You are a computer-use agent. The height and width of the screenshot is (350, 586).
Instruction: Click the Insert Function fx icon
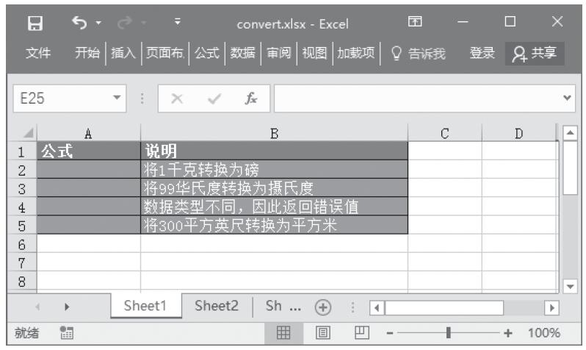tap(250, 98)
